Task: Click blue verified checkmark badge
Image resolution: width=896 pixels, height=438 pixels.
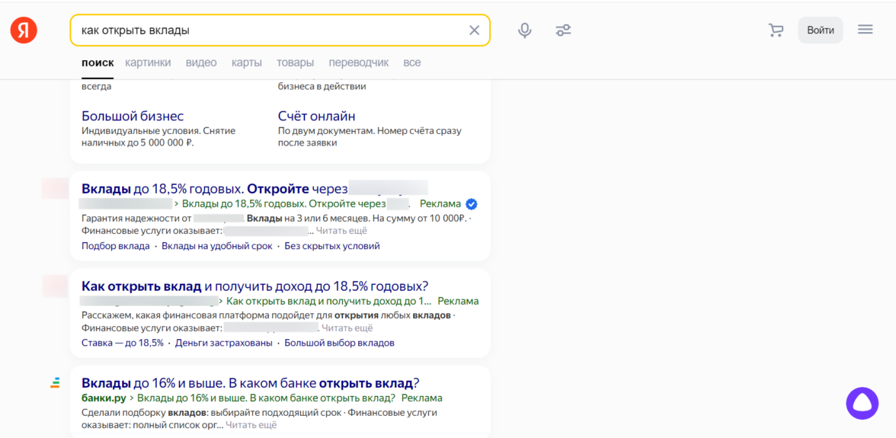Action: click(x=472, y=204)
